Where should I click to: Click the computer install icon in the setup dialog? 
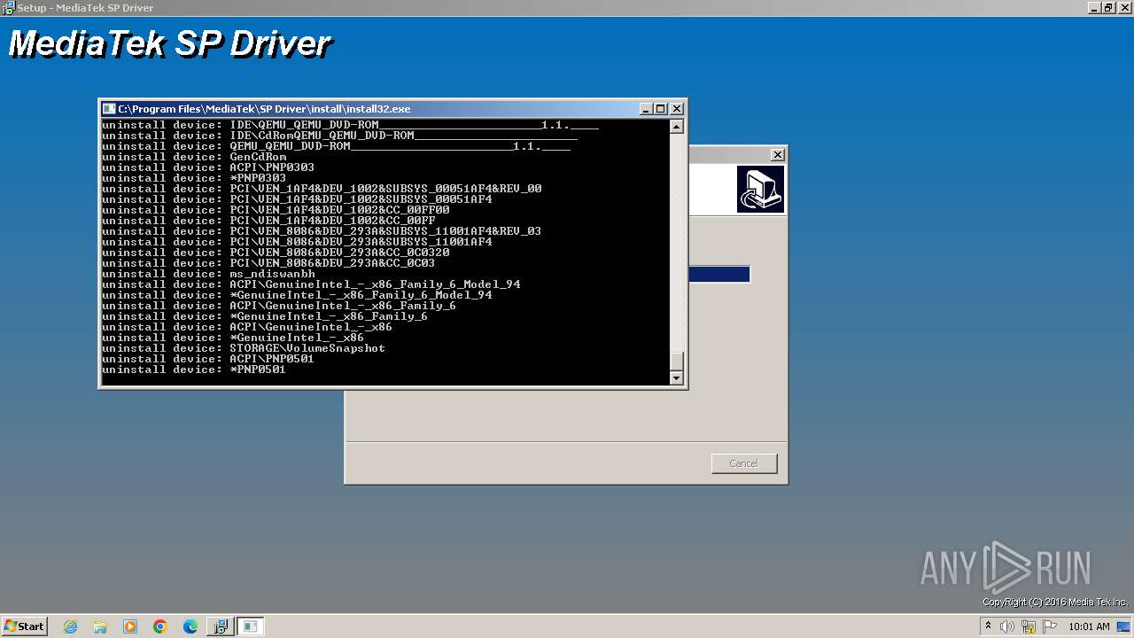click(x=760, y=189)
